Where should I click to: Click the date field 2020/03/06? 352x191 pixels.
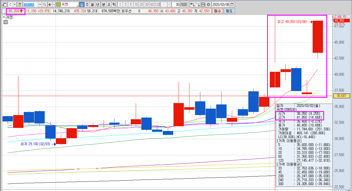point(221,4)
